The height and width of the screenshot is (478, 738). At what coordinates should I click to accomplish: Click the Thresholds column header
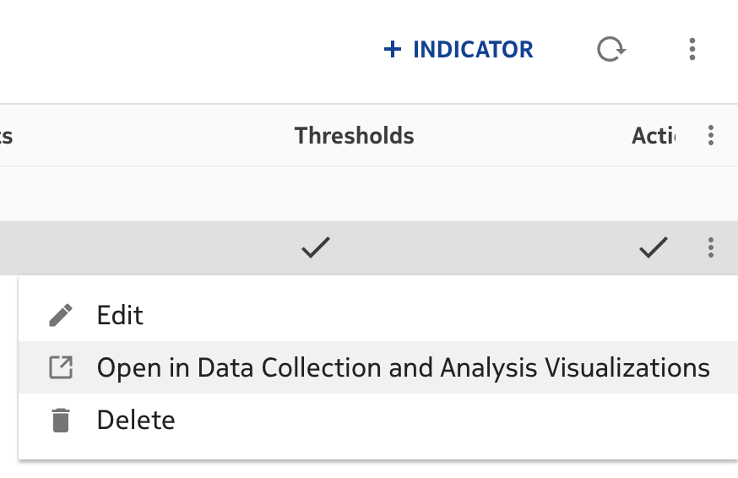[x=354, y=135]
